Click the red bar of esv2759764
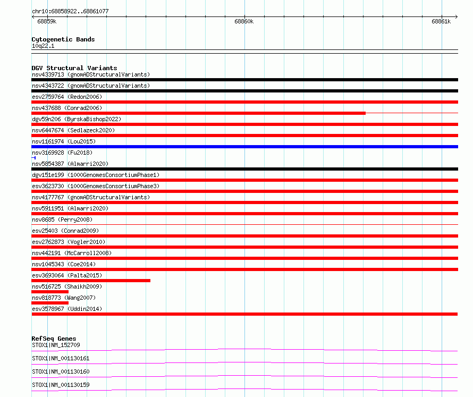This screenshot has width=473, height=397. click(x=244, y=102)
